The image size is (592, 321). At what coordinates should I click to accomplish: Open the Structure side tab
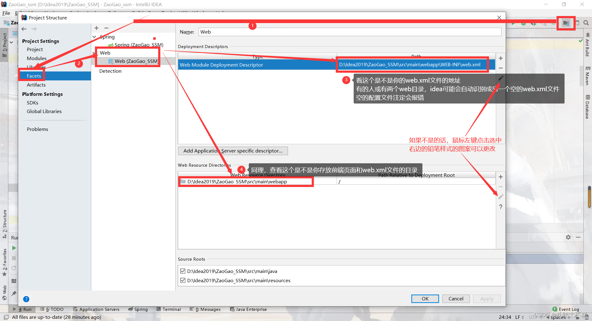(4, 224)
